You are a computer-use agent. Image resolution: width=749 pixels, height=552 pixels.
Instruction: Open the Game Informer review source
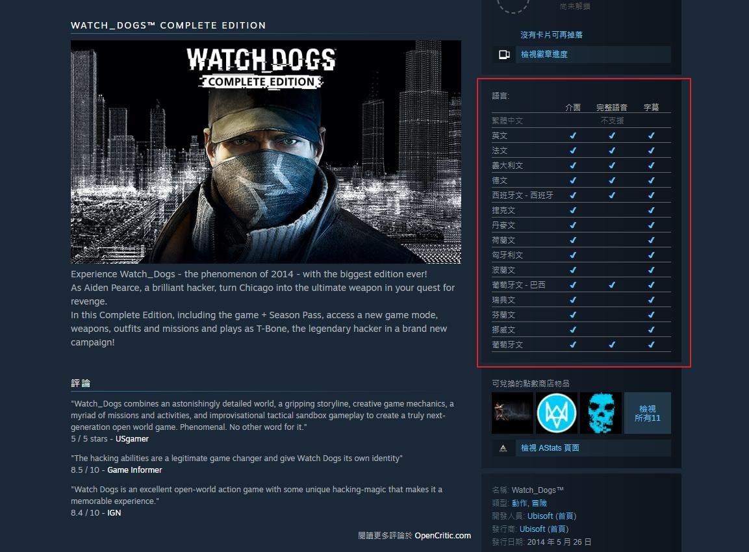(x=134, y=470)
